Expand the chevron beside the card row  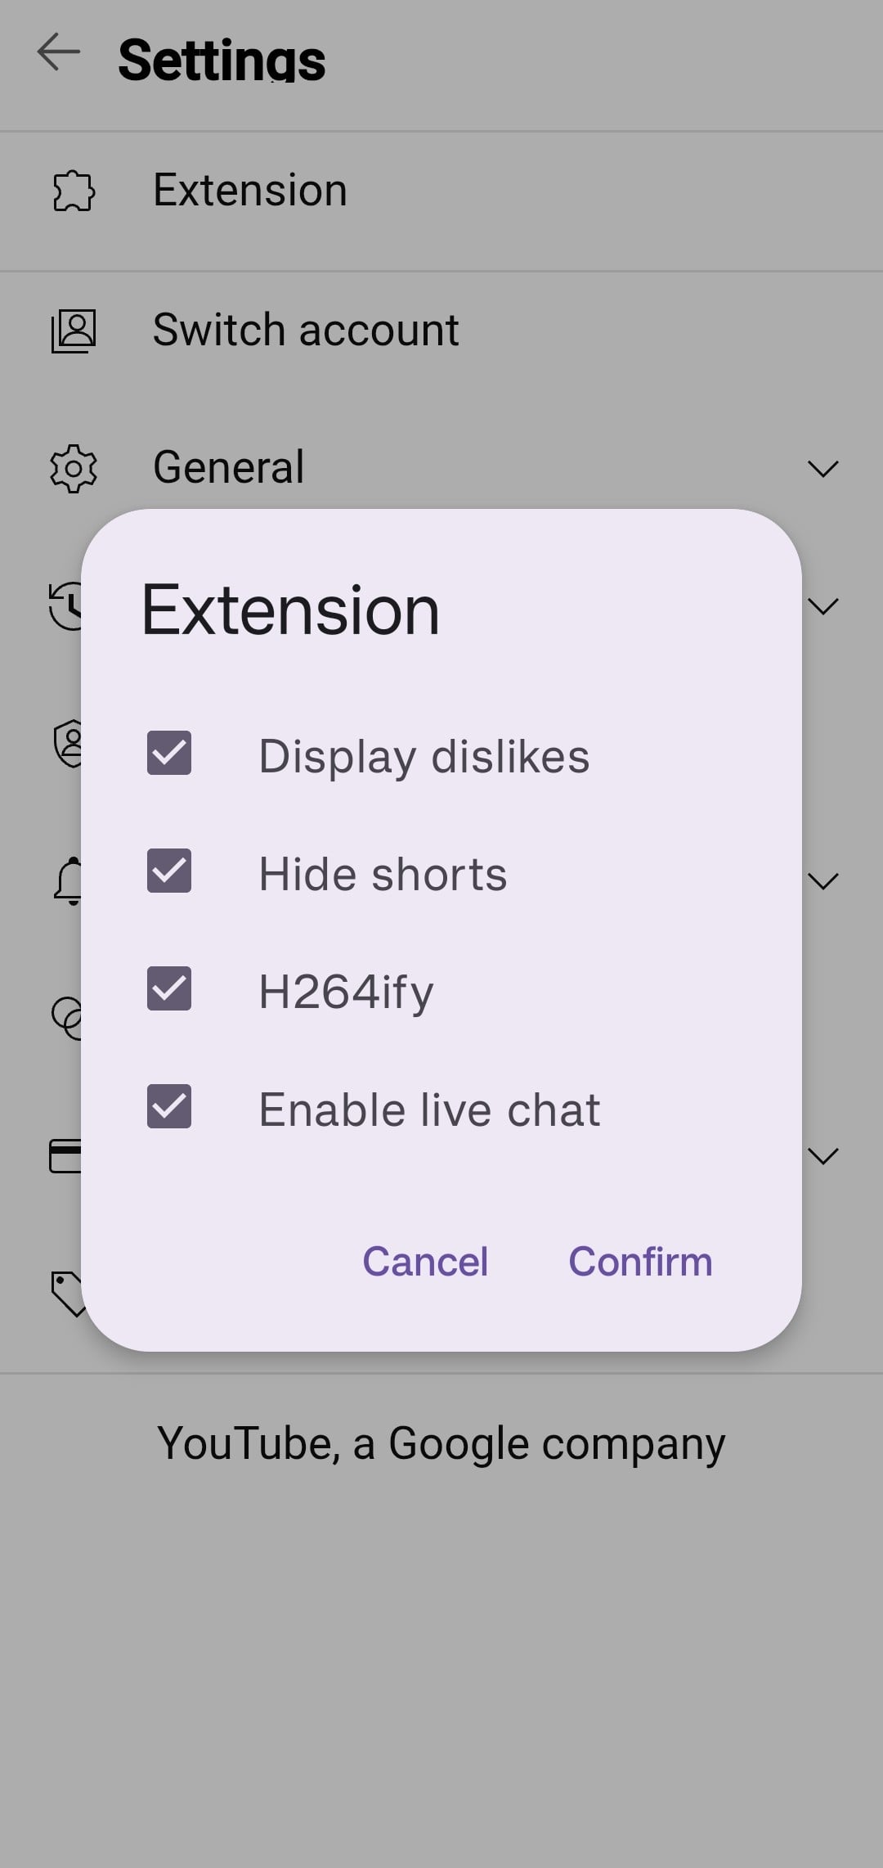[x=822, y=1156]
